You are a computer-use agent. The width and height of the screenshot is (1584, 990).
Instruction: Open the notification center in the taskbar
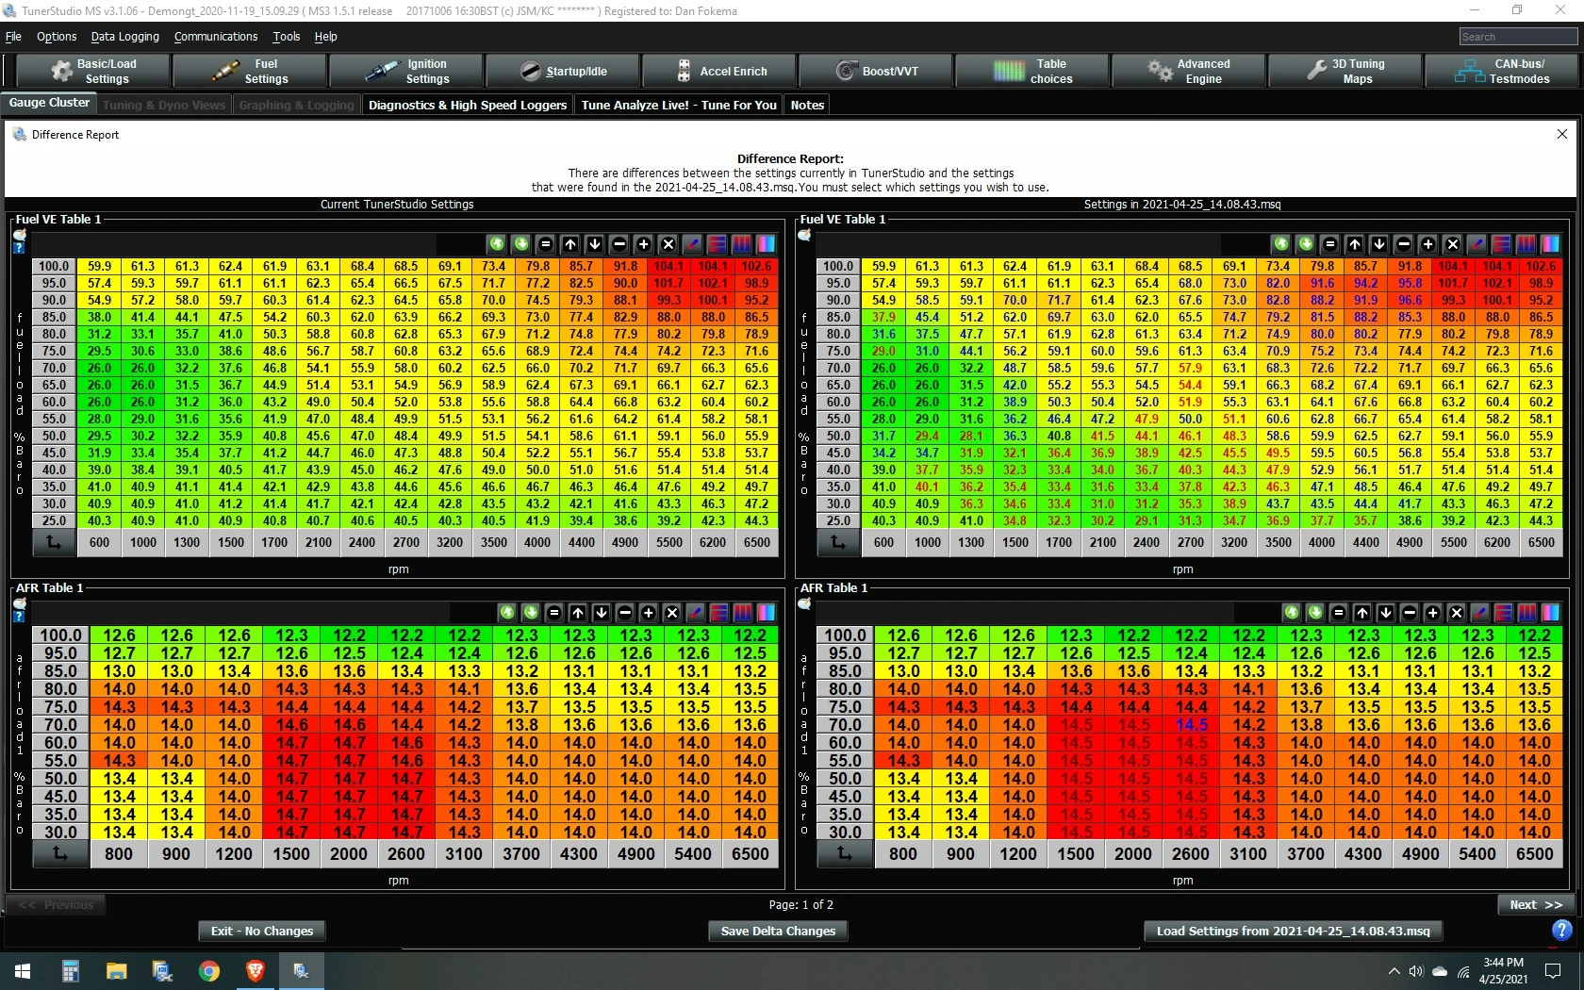point(1553,971)
